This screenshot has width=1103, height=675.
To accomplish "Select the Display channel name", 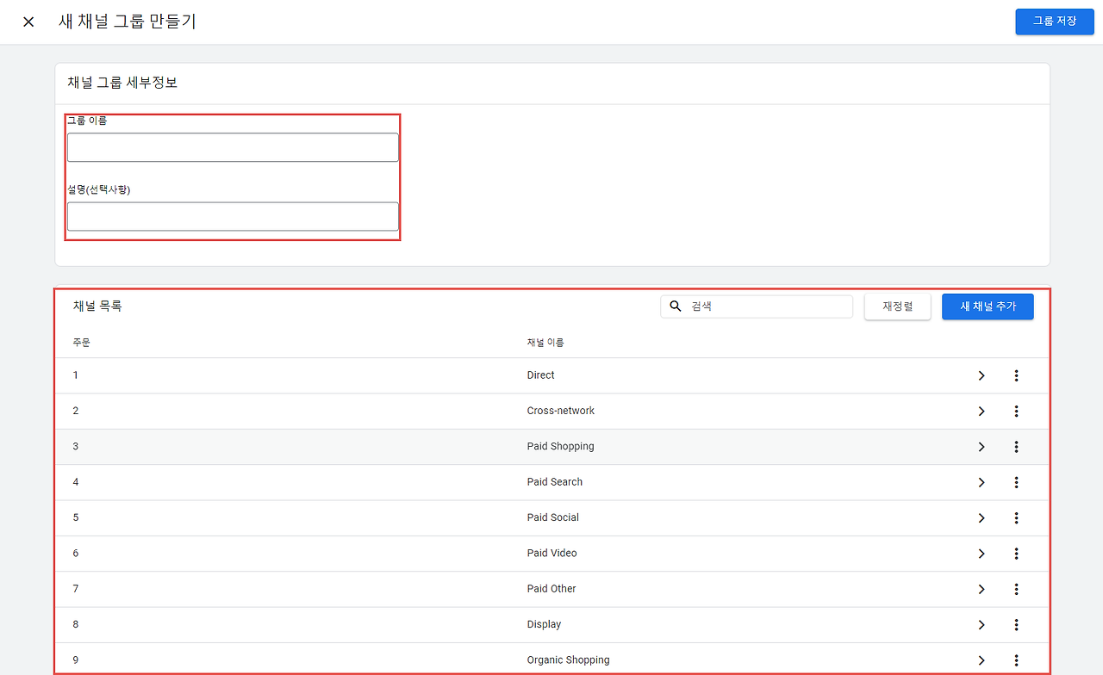I will 545,625.
